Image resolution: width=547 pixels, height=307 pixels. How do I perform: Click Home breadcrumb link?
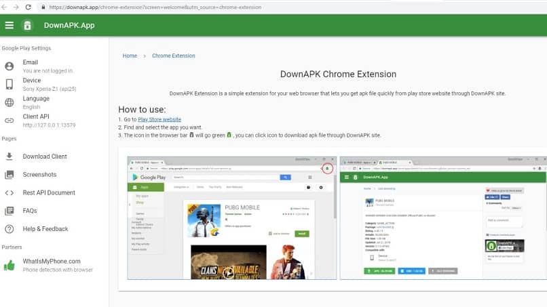(130, 56)
